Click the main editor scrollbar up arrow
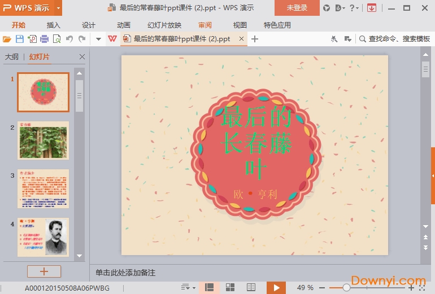 point(425,55)
